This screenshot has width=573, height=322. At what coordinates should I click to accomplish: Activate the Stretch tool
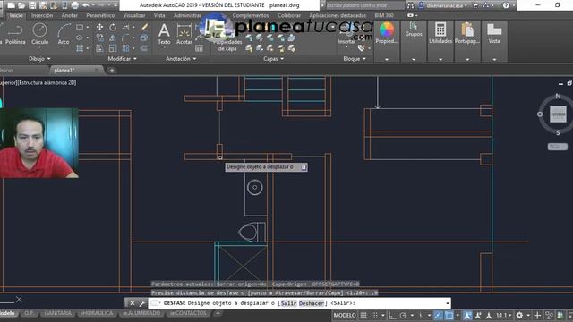[99, 48]
